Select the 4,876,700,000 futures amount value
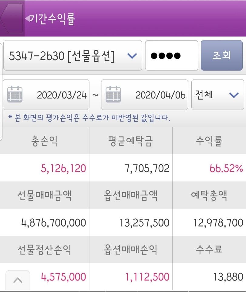 pyautogui.click(x=54, y=223)
